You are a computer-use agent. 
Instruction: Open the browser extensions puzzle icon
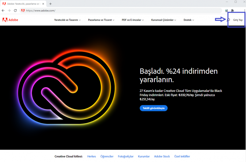(232, 10)
